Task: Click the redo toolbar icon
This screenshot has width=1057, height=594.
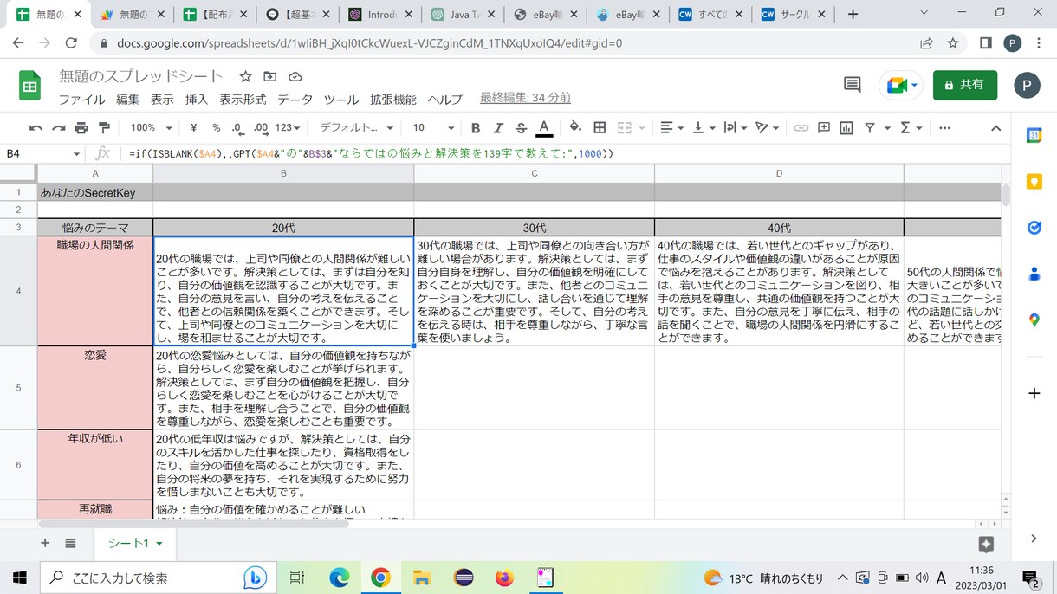Action: pos(58,128)
